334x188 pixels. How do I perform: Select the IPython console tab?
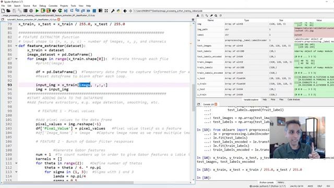click(266, 182)
